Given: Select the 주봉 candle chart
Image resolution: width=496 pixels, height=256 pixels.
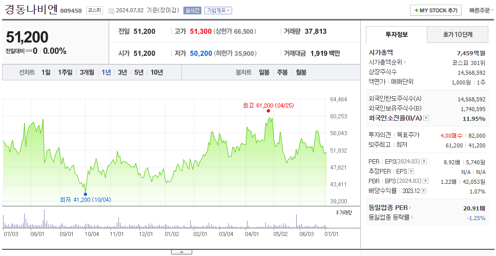Looking at the screenshot, I should point(282,72).
